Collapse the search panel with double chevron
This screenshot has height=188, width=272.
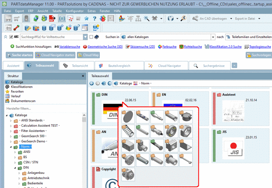[x=5, y=37]
